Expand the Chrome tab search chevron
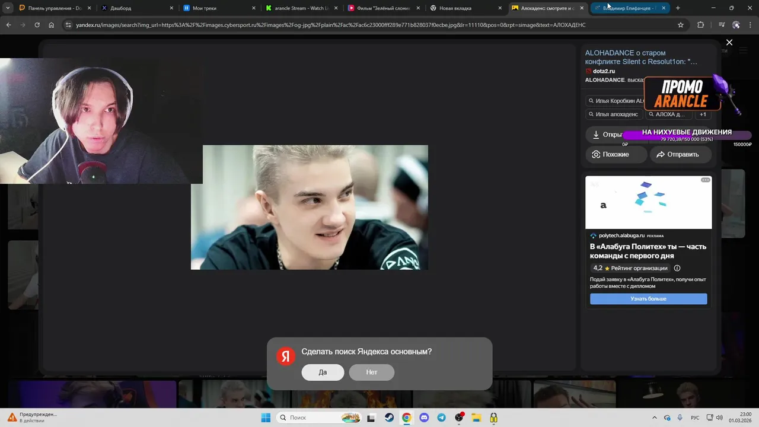 point(8,8)
